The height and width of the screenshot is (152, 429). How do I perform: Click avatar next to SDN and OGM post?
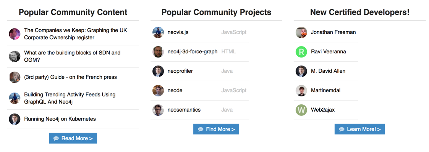pos(15,56)
